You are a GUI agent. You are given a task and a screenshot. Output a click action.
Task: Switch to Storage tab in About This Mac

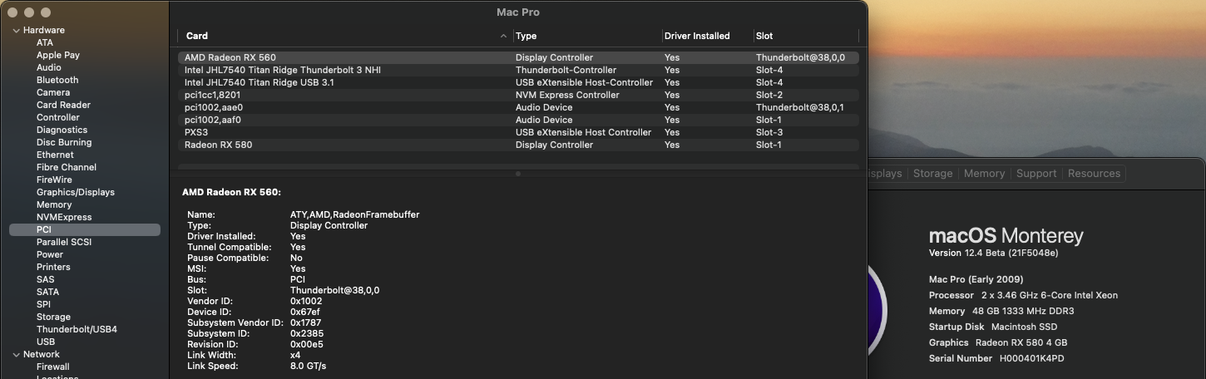click(x=932, y=174)
